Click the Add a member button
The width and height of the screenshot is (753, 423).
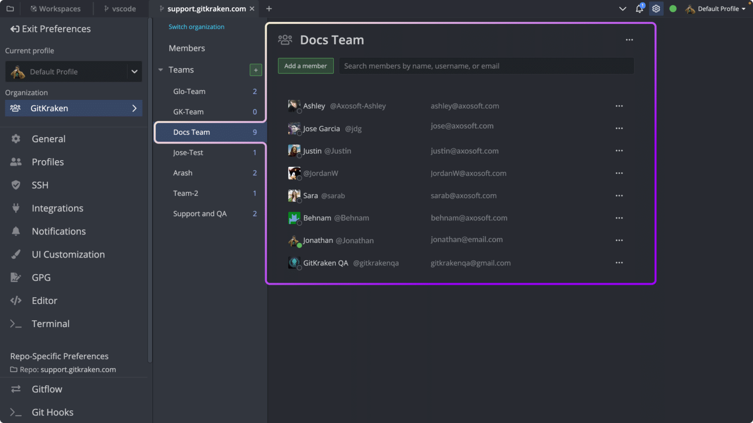tap(305, 66)
